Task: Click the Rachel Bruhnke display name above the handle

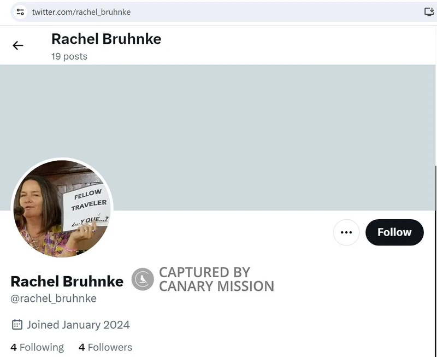Action: pos(67,281)
